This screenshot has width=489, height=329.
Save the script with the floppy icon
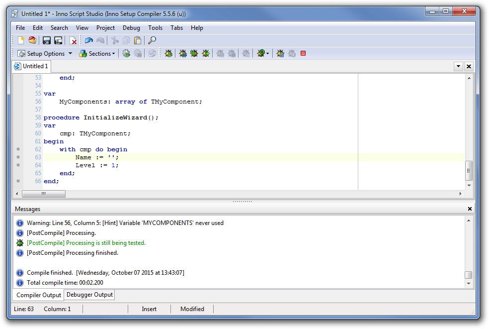click(47, 40)
